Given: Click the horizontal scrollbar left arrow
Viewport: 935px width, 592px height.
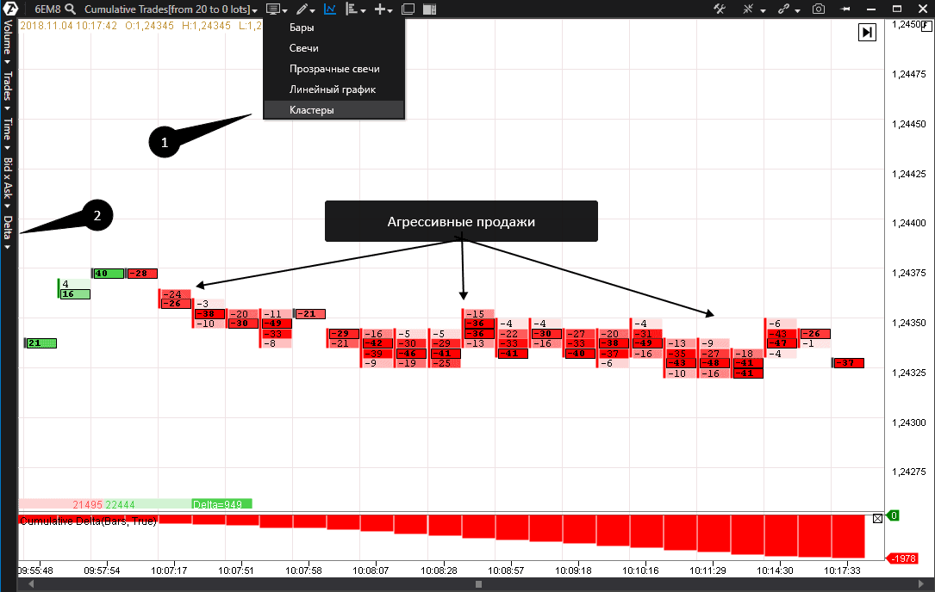Looking at the screenshot, I should point(31,584).
